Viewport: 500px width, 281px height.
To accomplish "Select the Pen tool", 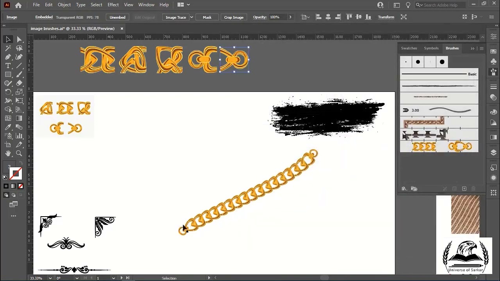I will [x=8, y=57].
